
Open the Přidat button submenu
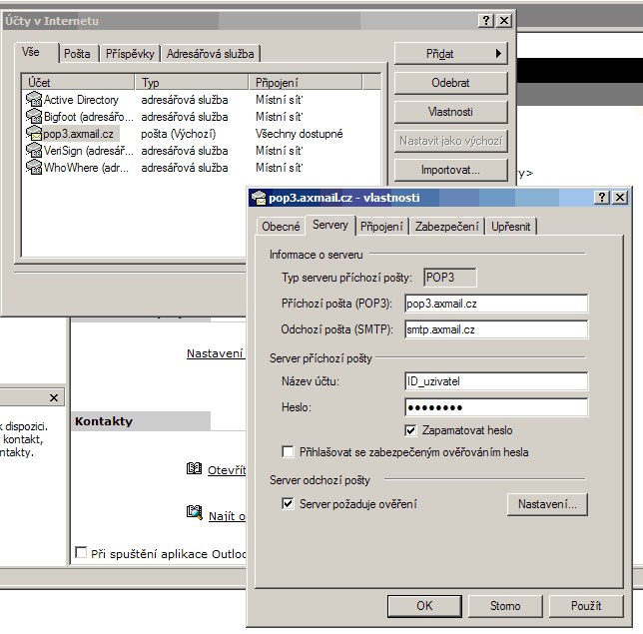tap(451, 53)
